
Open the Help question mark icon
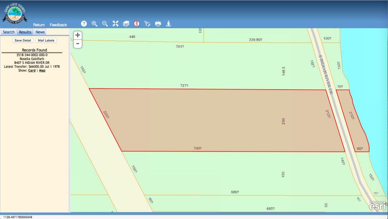click(84, 24)
